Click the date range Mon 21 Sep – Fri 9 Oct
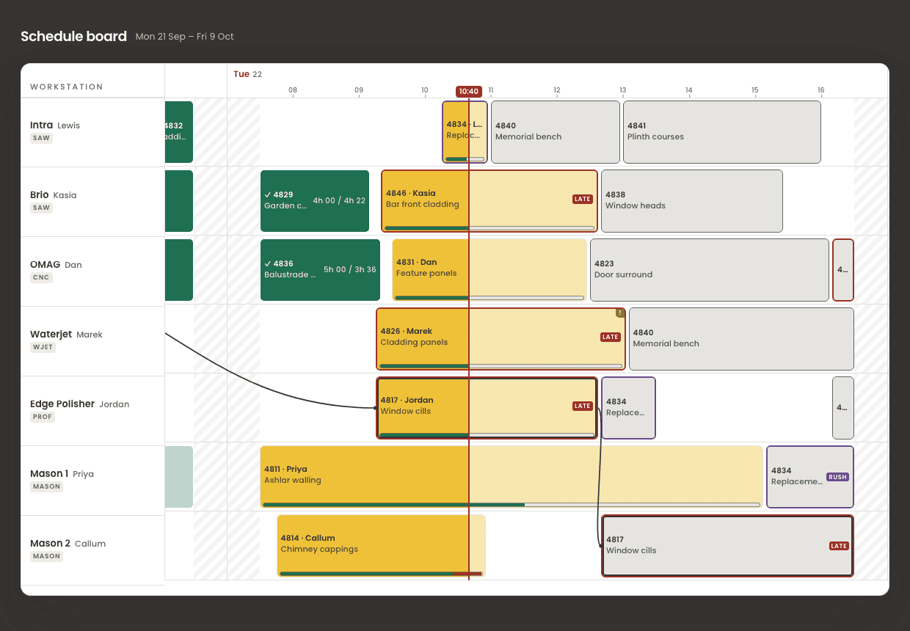The width and height of the screenshot is (910, 631). 185,37
